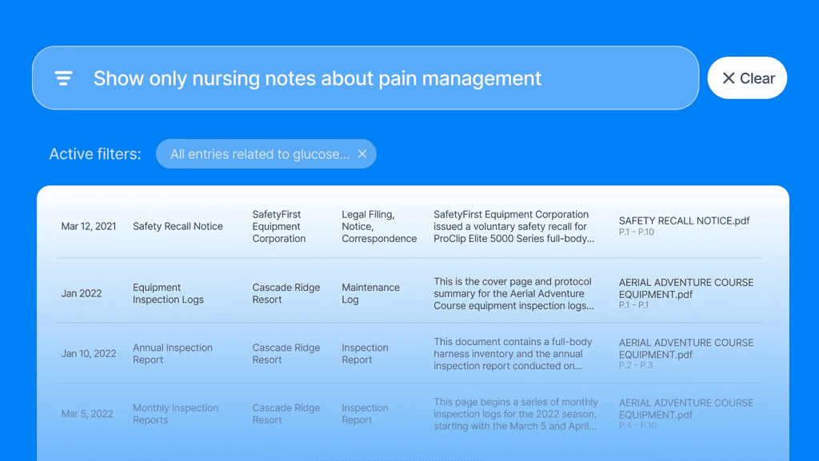Click the ProClip Elite 5000 recall summary text
The height and width of the screenshot is (461, 819).
click(514, 226)
